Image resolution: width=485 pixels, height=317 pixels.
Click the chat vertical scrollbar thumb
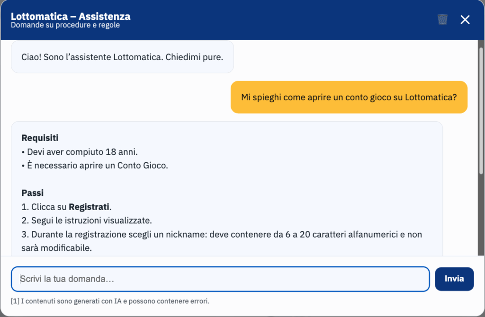(481, 111)
